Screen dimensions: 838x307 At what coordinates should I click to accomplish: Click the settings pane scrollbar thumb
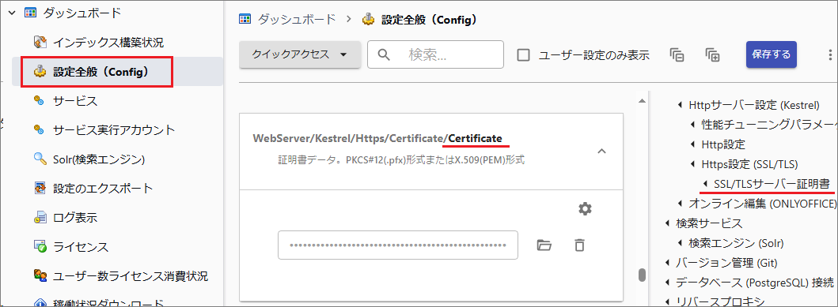pyautogui.click(x=642, y=275)
